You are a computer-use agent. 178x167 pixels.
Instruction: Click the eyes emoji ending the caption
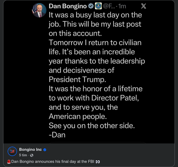coord(98,162)
